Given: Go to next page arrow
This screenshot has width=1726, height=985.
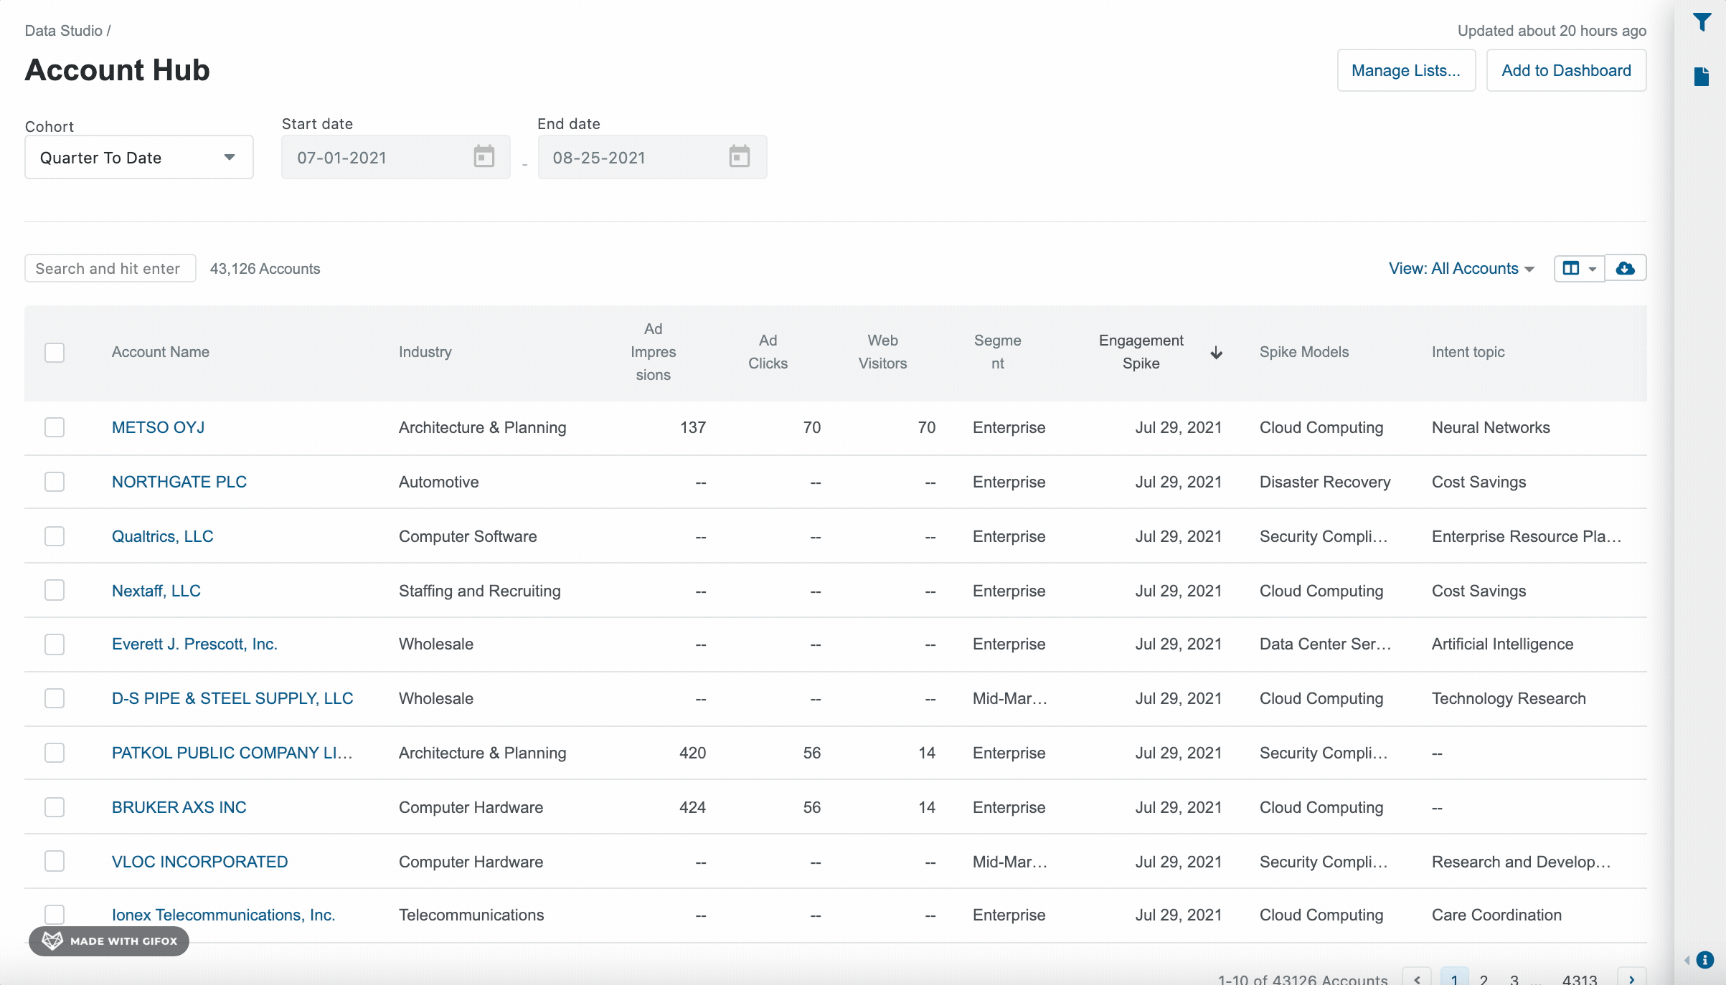Looking at the screenshot, I should (x=1631, y=979).
